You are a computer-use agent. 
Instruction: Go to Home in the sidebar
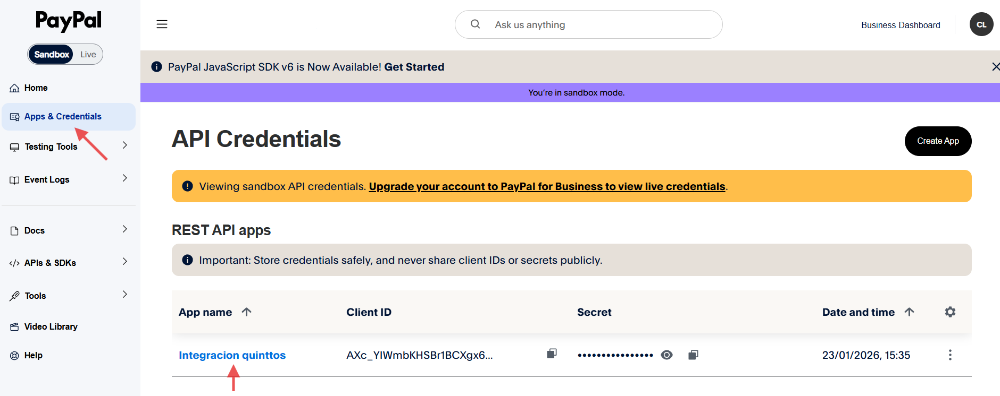(36, 88)
